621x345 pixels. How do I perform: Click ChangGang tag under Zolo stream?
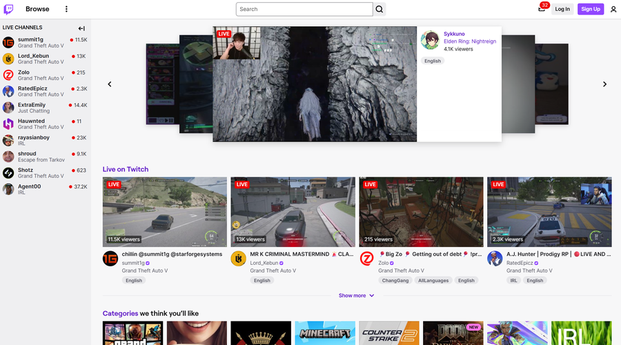coord(395,280)
